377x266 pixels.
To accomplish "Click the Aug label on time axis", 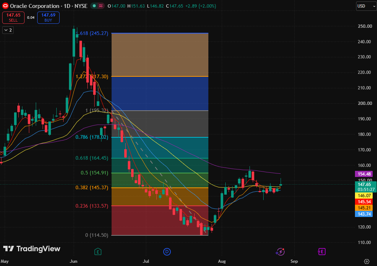I will [222, 261].
